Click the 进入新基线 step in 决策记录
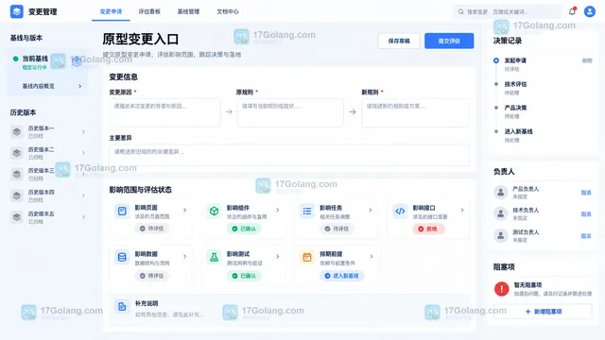Screen dimensions: 605x340 (x=518, y=131)
